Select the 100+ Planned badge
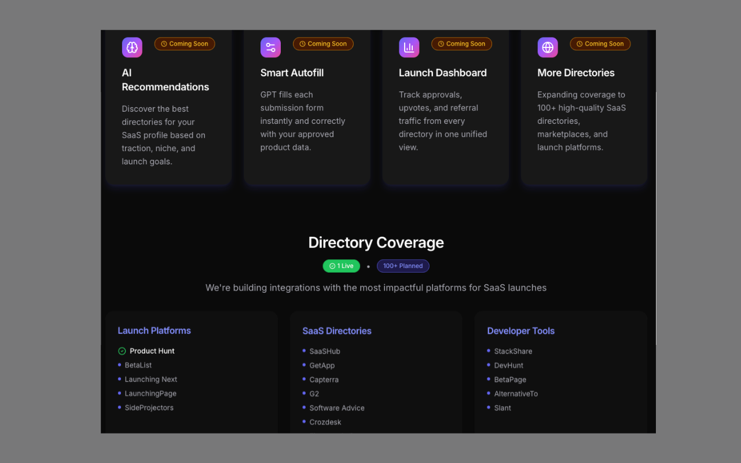 coord(403,266)
